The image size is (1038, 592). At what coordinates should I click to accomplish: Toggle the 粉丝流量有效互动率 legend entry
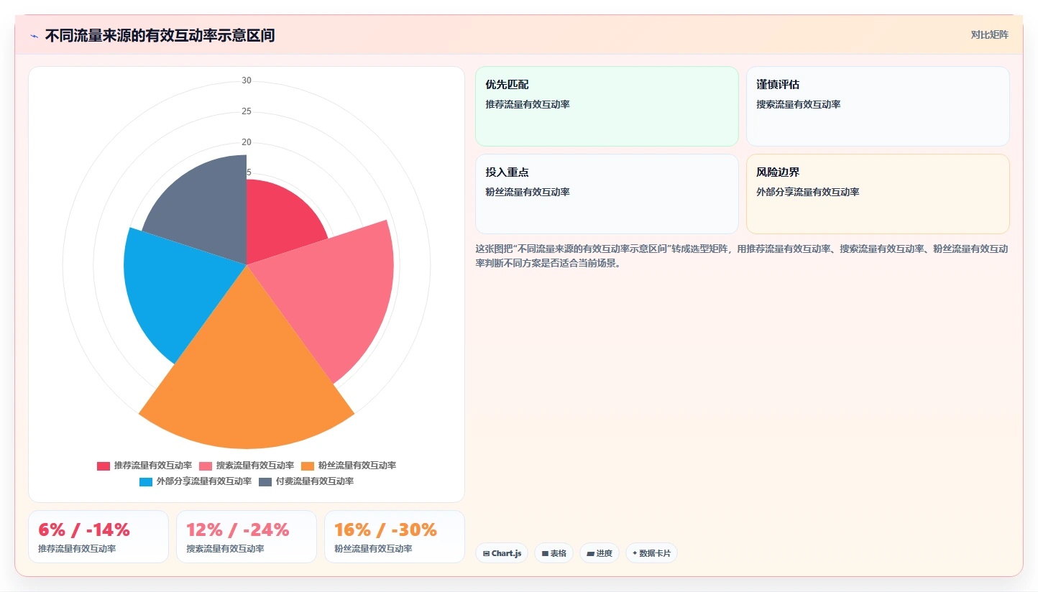click(349, 466)
